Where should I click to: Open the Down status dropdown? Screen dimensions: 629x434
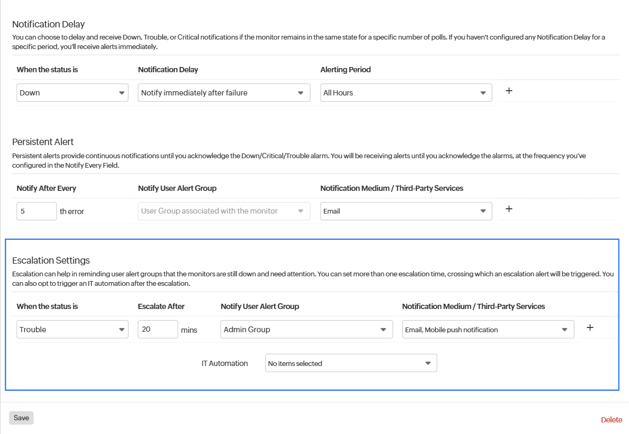click(x=72, y=93)
